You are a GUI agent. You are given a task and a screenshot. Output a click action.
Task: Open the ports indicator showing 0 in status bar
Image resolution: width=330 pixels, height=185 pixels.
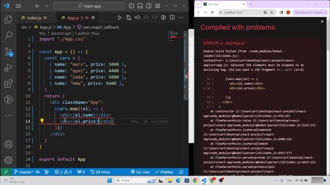pos(81,172)
